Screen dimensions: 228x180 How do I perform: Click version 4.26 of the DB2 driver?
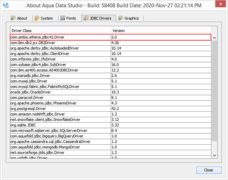tap(115, 43)
